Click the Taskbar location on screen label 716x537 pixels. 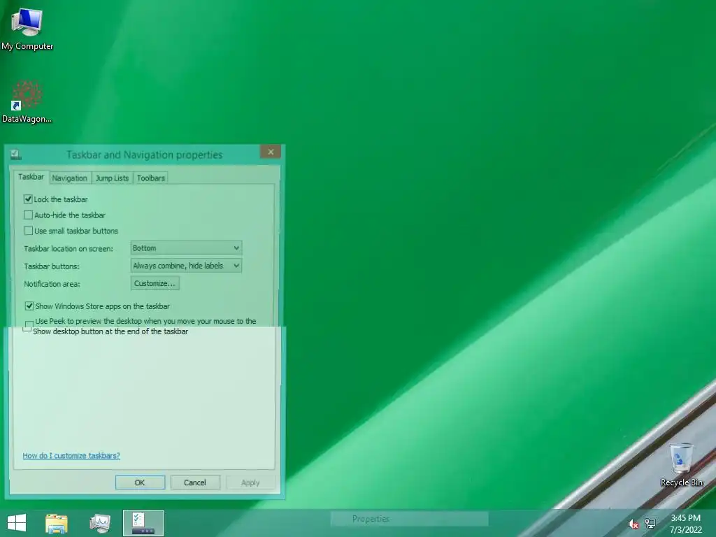pyautogui.click(x=69, y=248)
